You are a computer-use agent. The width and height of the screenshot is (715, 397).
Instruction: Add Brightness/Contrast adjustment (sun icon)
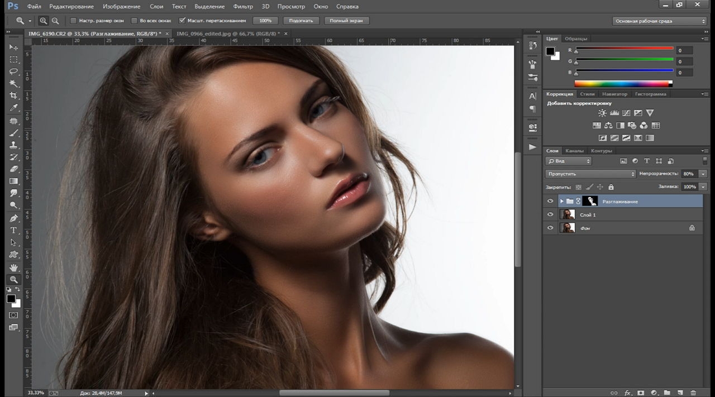click(x=602, y=113)
